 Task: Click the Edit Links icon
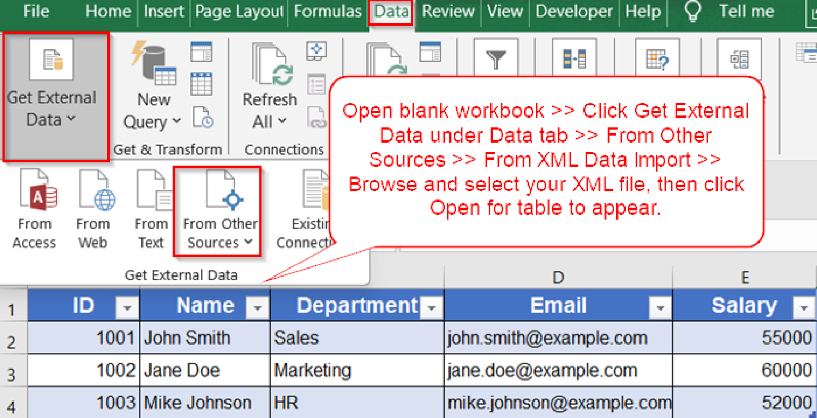[316, 116]
